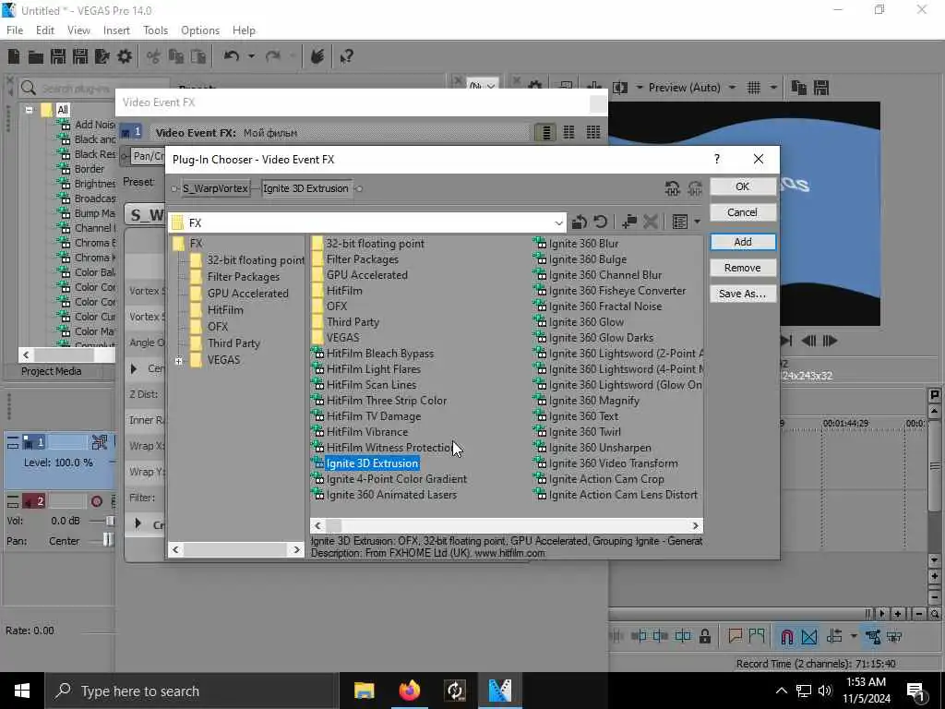Create a new folder in Plug-In Chooser

(629, 222)
